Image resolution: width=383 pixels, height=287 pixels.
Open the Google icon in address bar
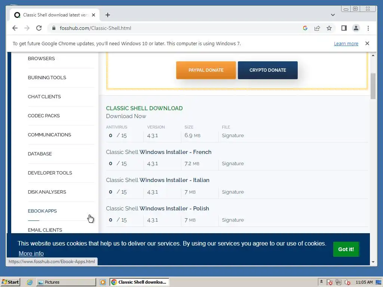[305, 28]
